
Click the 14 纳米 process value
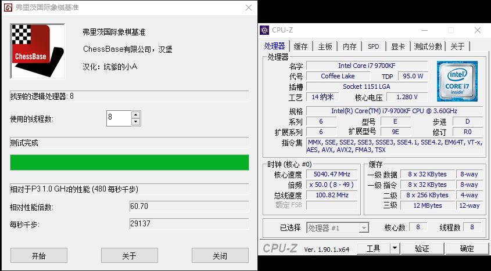tap(322, 97)
